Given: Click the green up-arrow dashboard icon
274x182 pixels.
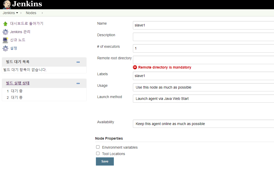Looking at the screenshot, I should [5, 24].
